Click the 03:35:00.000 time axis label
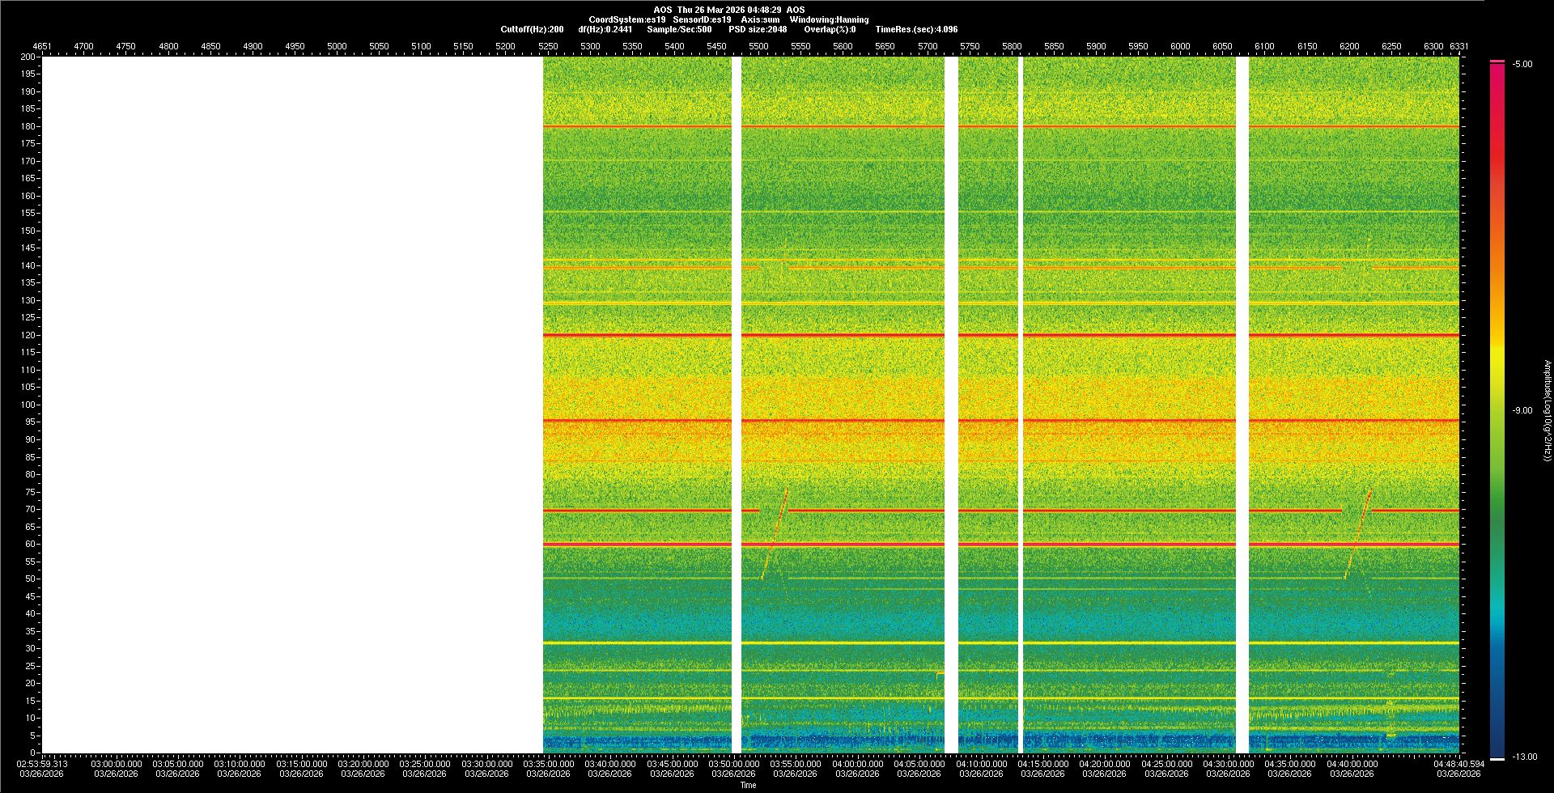Image resolution: width=1554 pixels, height=793 pixels. [549, 763]
